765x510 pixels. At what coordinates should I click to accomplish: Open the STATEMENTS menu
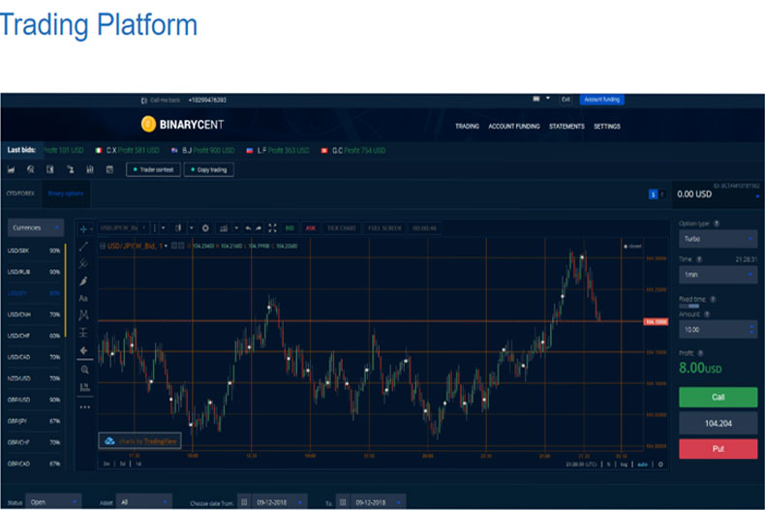click(x=566, y=126)
